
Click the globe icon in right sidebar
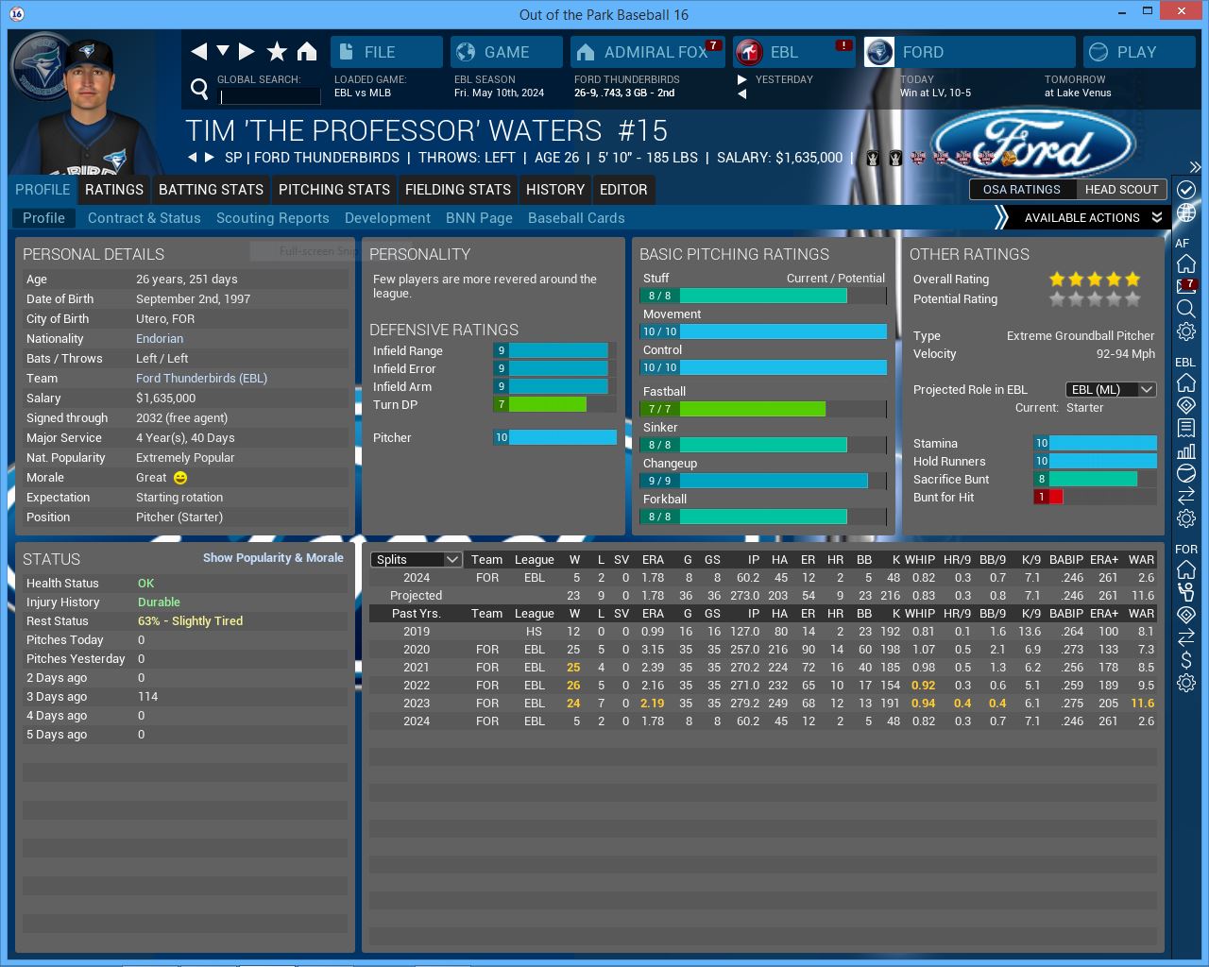1186,212
